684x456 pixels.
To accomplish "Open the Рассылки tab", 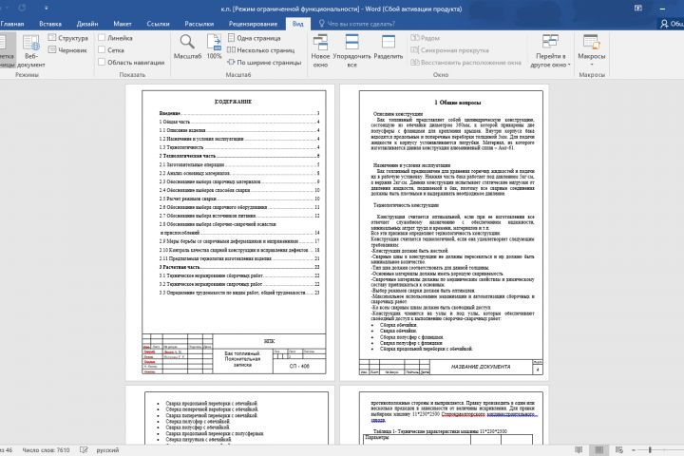I will click(x=199, y=24).
